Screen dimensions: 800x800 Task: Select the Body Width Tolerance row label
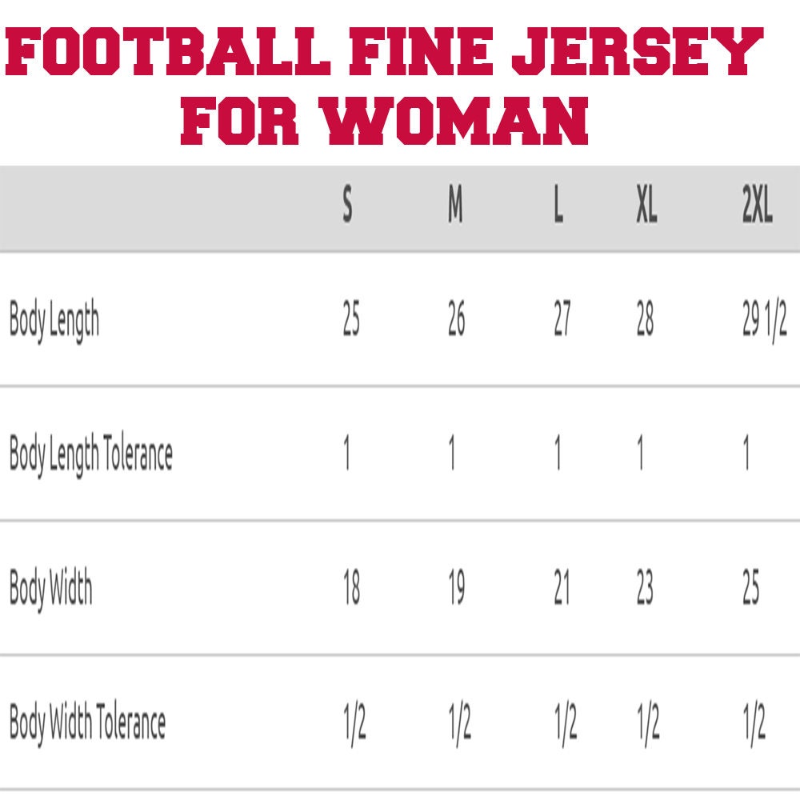(x=87, y=722)
